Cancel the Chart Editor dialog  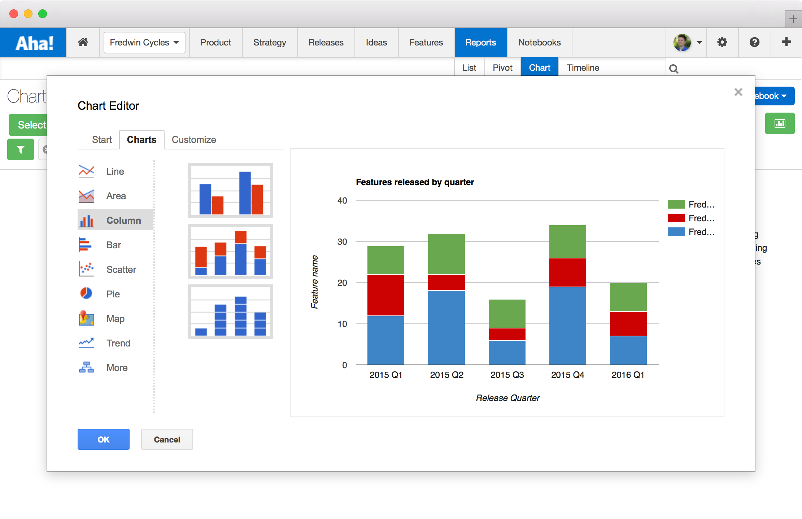[x=166, y=439]
